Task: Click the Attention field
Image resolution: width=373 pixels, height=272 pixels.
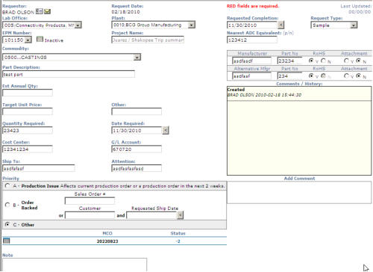Action: (x=137, y=168)
